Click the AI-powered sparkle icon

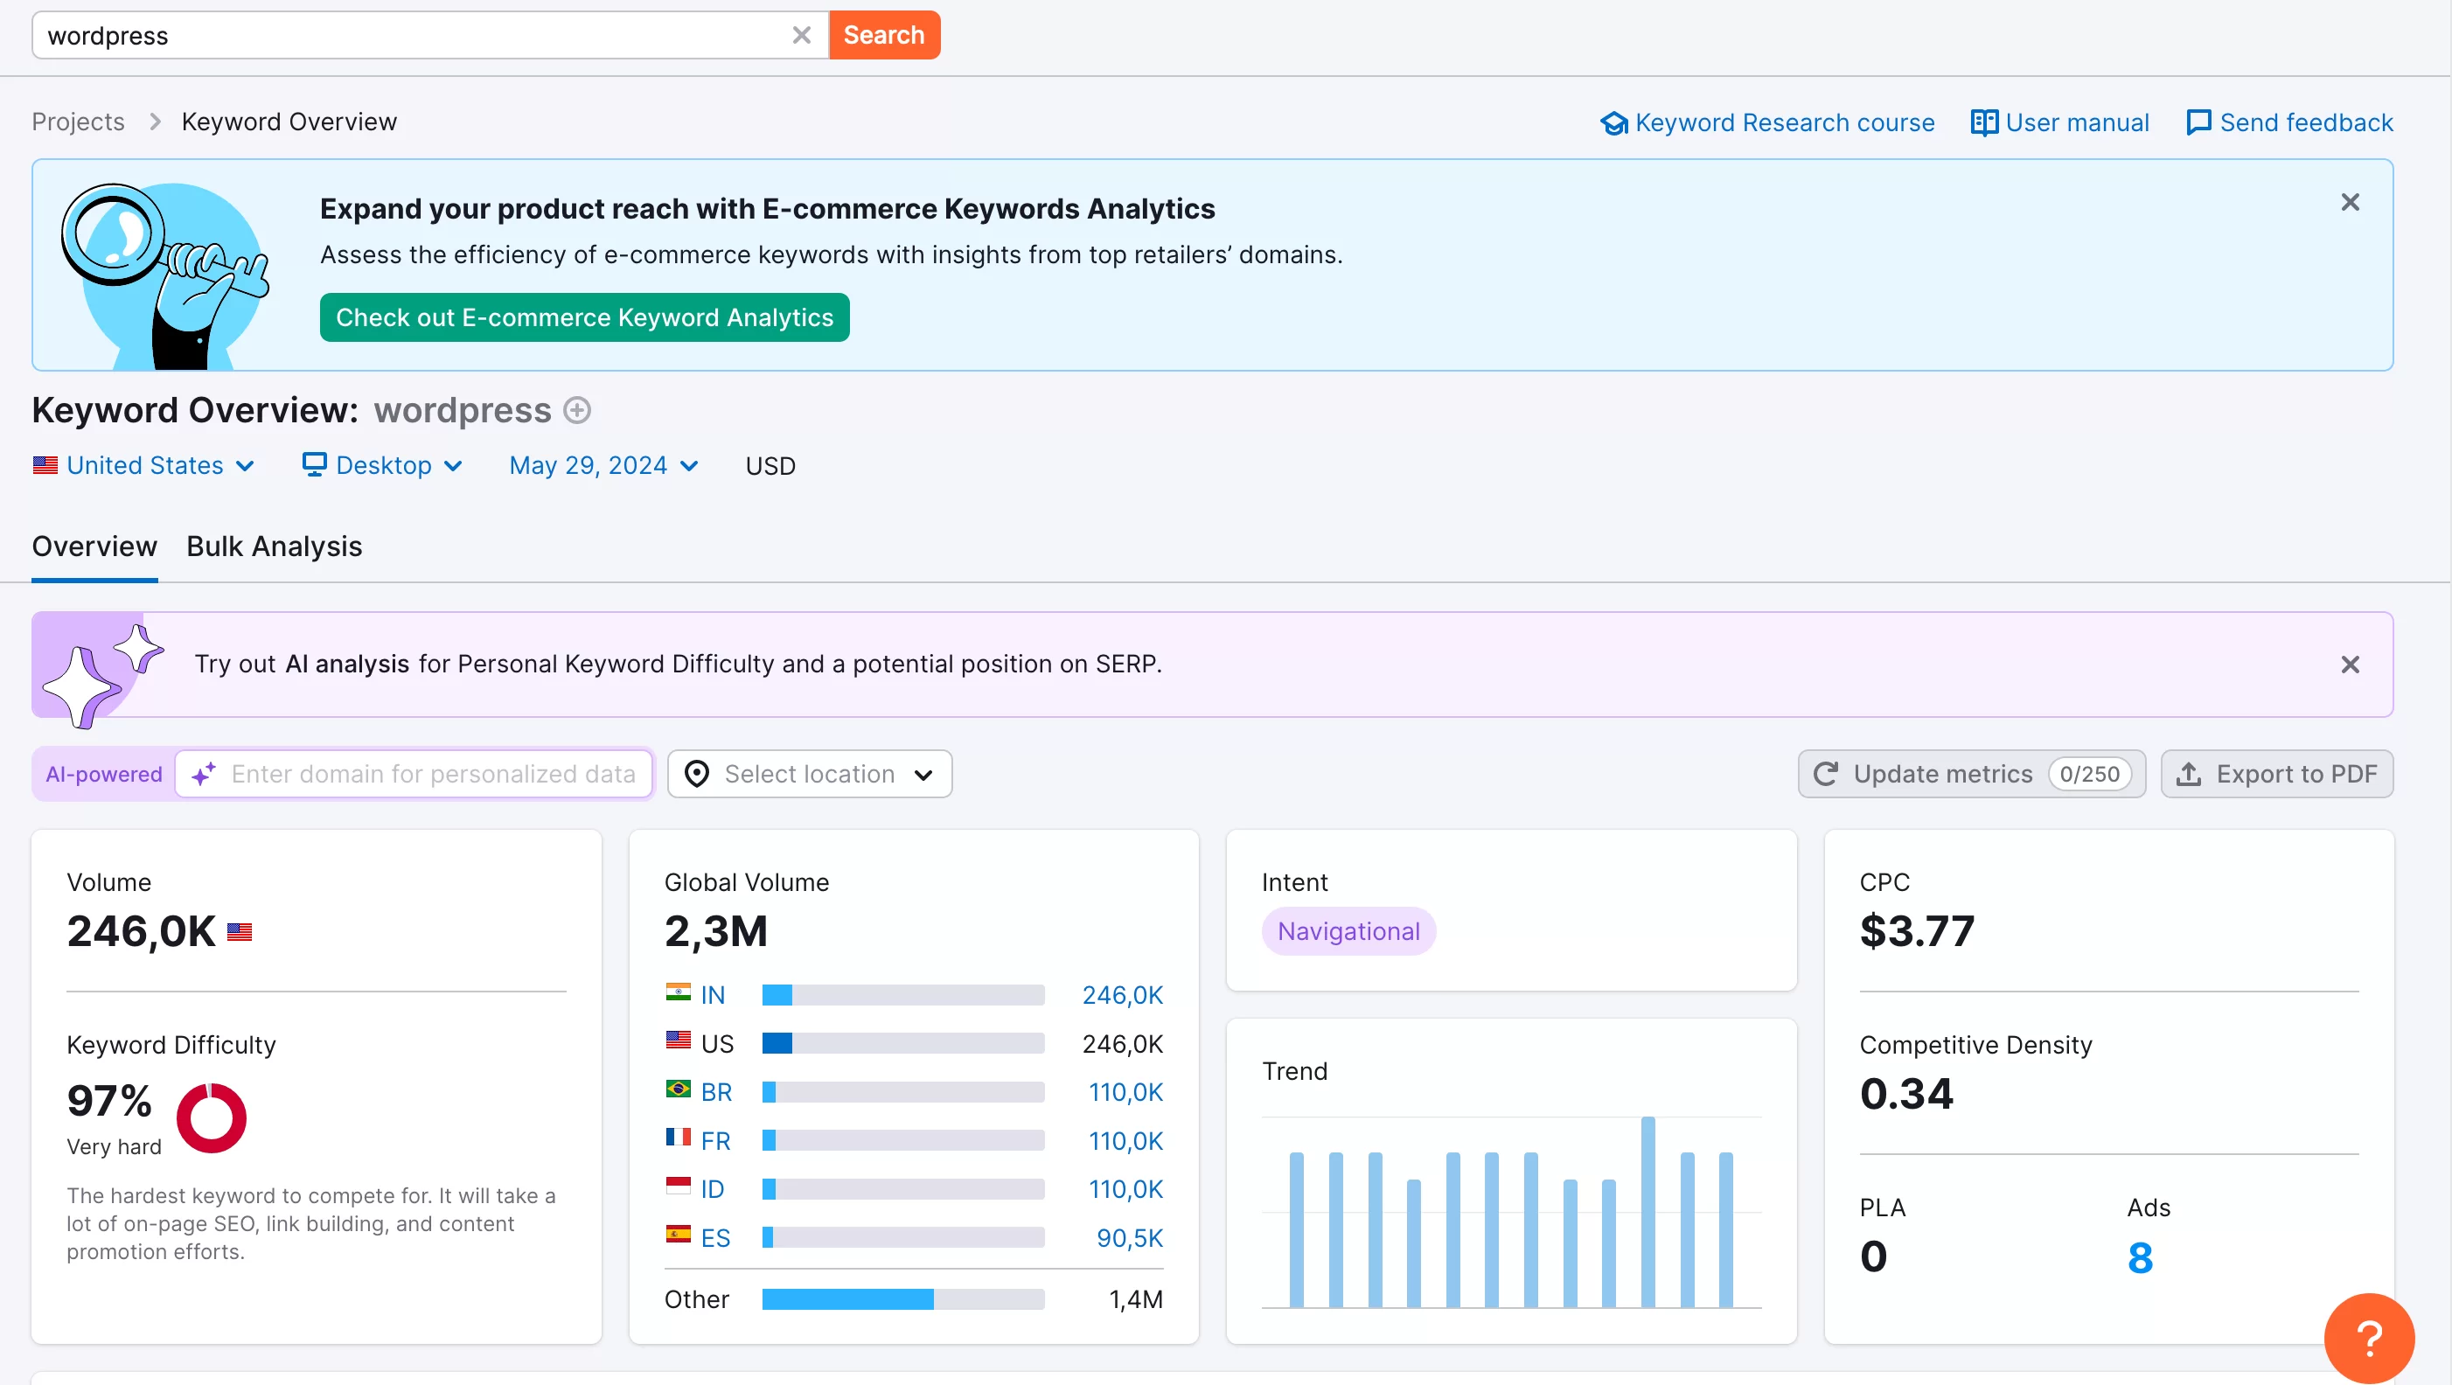(x=204, y=774)
